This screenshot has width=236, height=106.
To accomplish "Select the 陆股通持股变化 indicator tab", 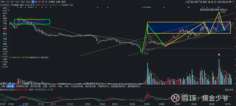I will click(x=119, y=86).
